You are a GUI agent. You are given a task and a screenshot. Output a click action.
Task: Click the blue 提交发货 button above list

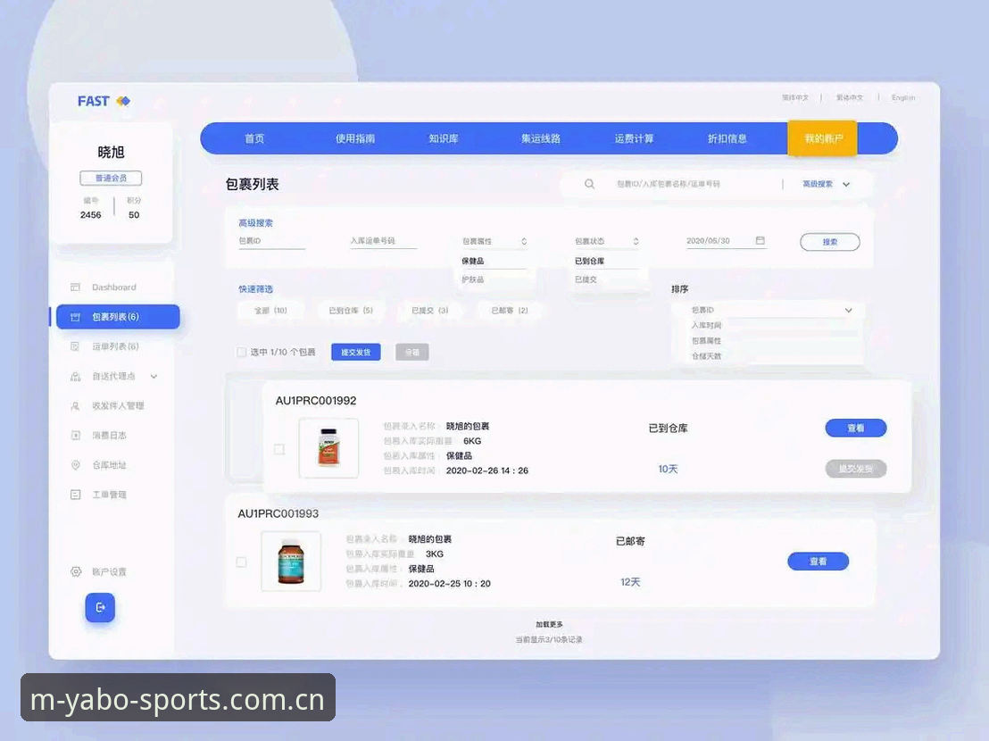(356, 352)
